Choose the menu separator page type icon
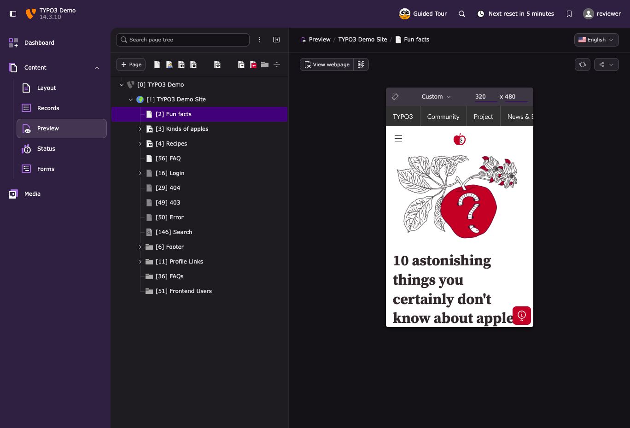This screenshot has width=630, height=428. point(277,64)
